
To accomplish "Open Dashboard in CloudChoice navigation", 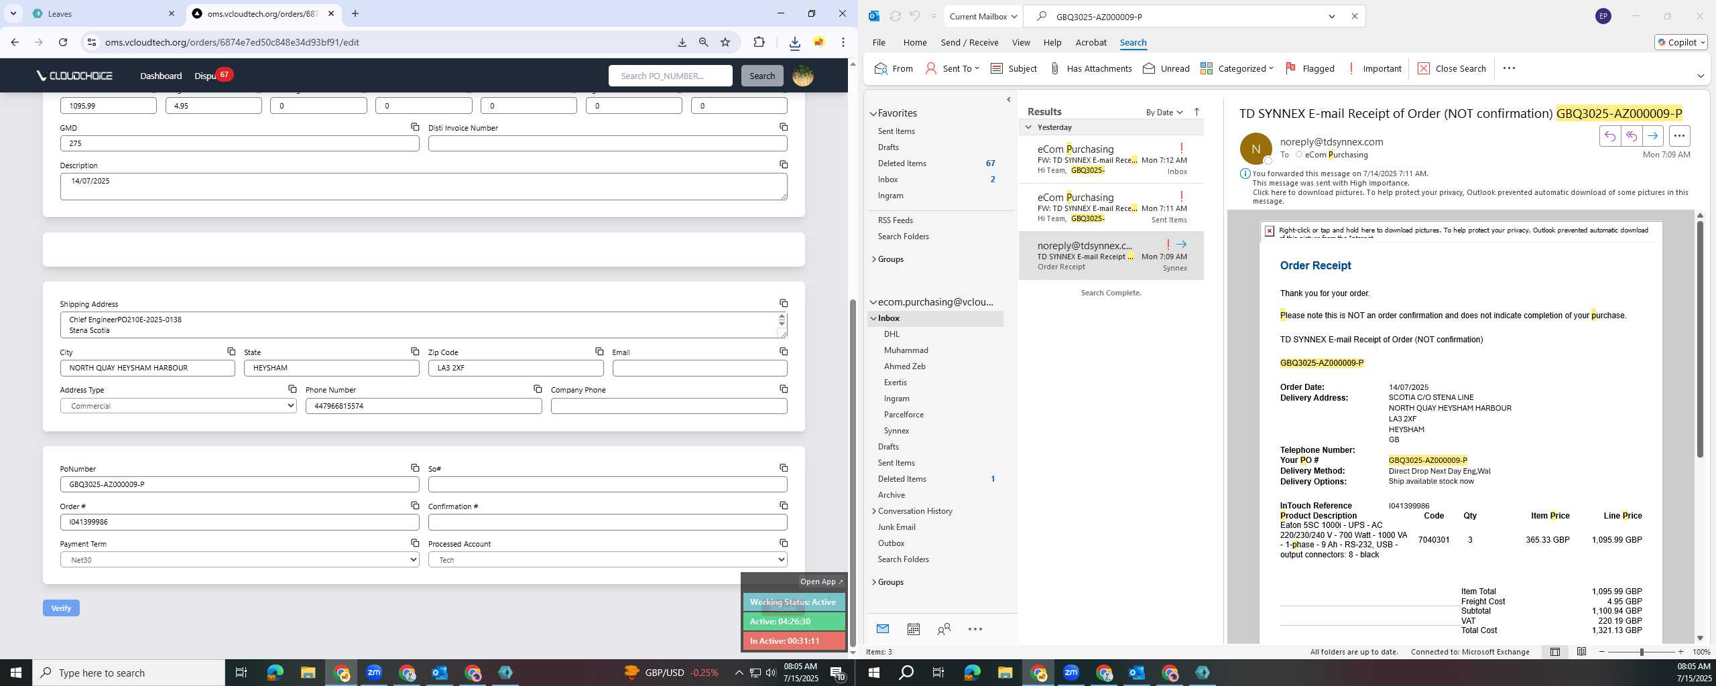I will coord(161,76).
